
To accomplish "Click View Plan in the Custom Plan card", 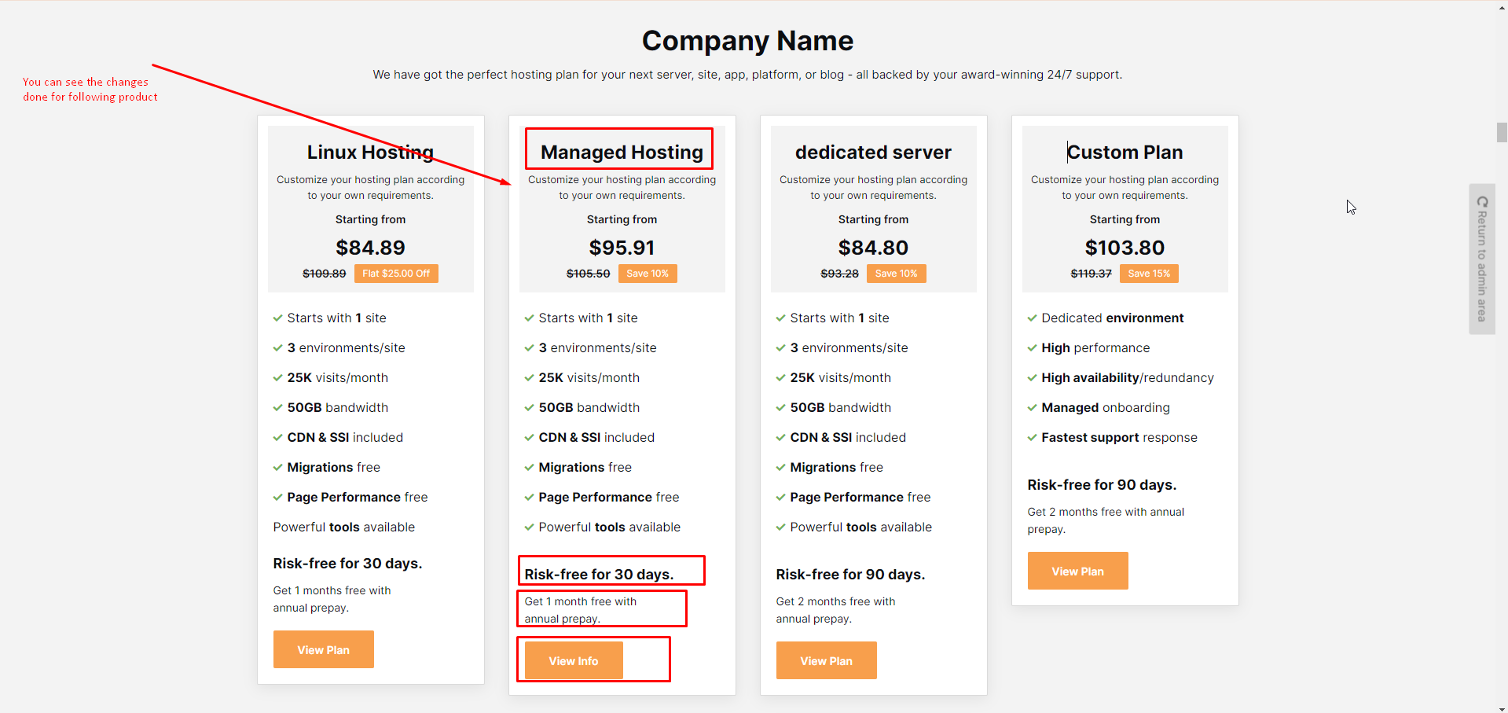I will tap(1077, 571).
